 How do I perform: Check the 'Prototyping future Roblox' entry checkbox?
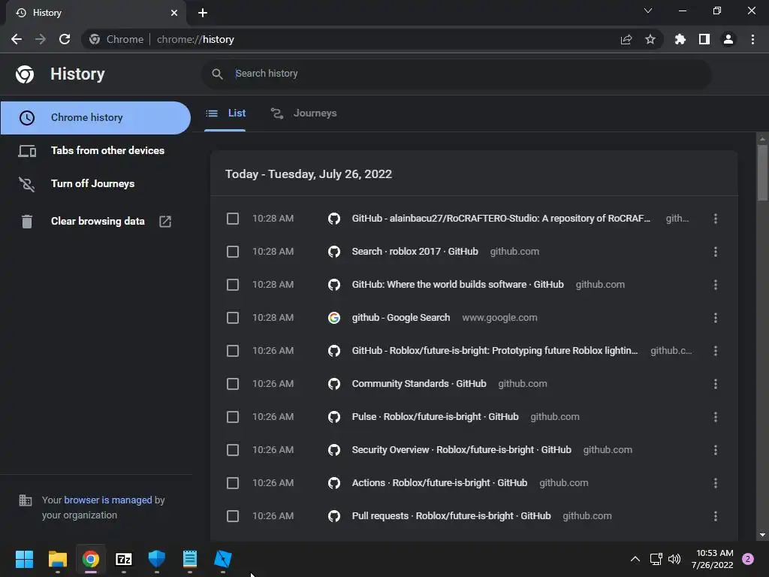(x=233, y=351)
